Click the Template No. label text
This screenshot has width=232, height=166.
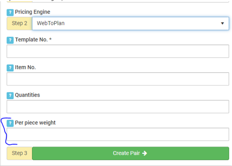[33, 40]
